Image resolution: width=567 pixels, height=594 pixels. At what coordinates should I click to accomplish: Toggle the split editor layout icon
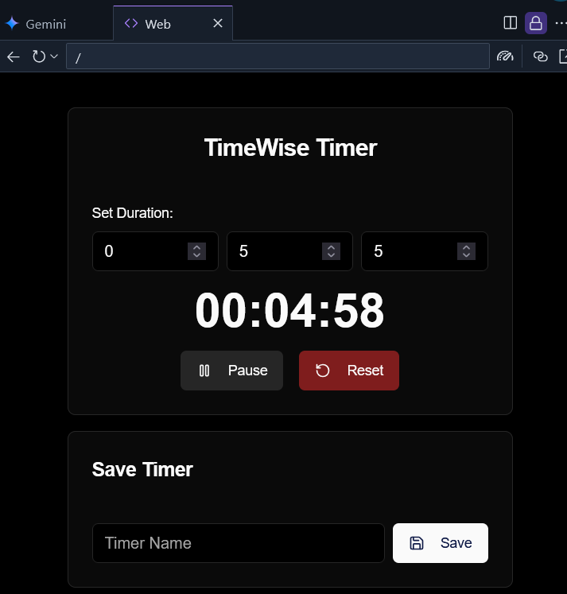(511, 23)
